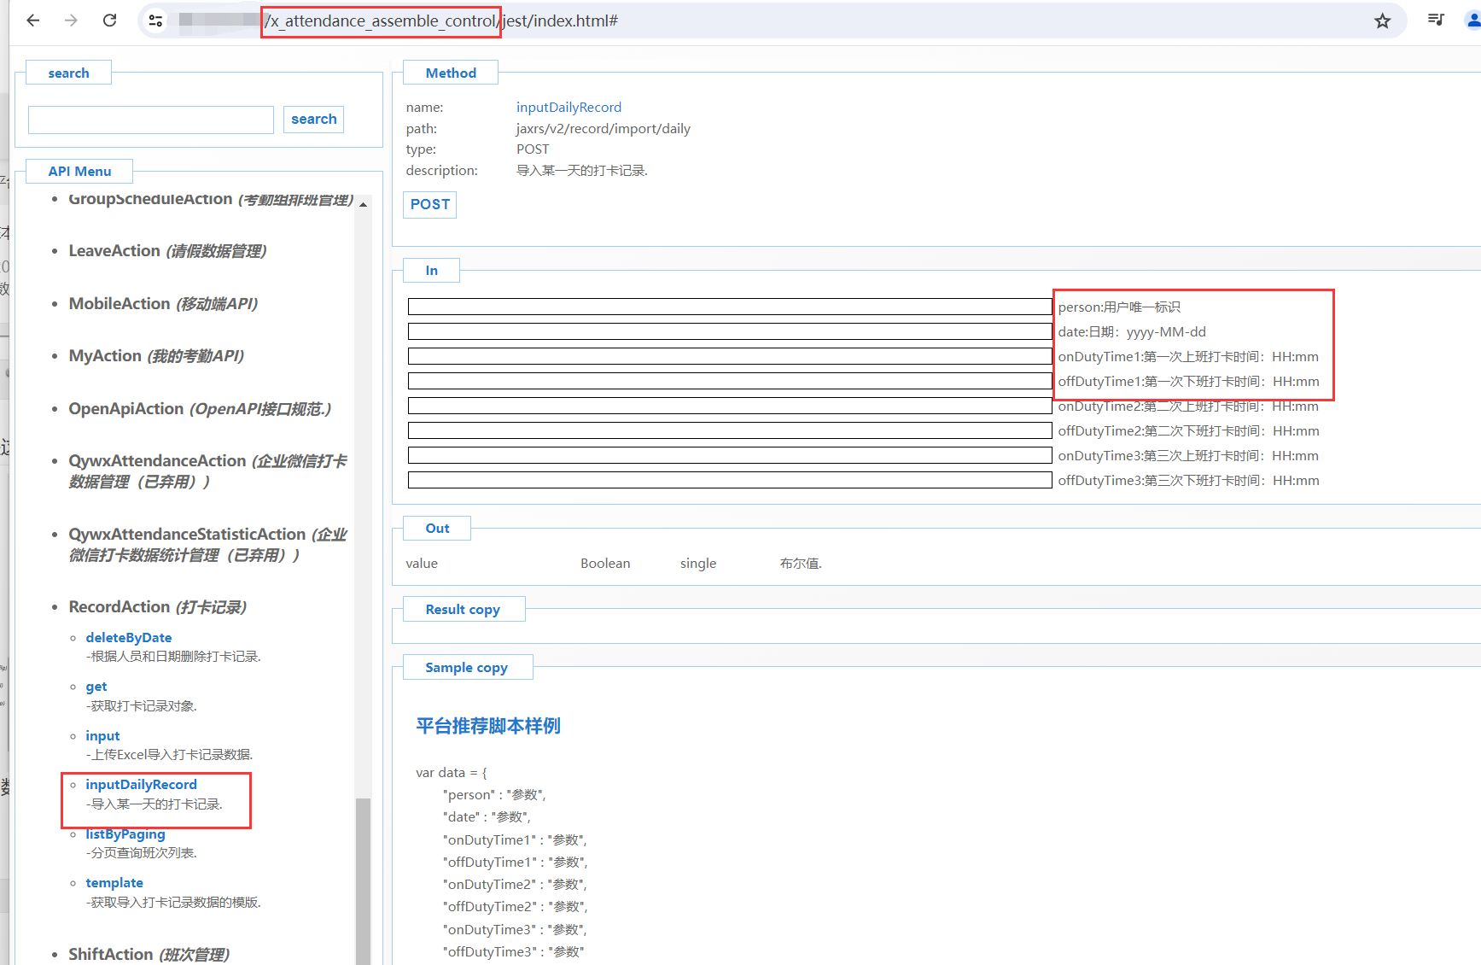The height and width of the screenshot is (965, 1481).
Task: Open the deleteByDate API link
Action: (129, 638)
